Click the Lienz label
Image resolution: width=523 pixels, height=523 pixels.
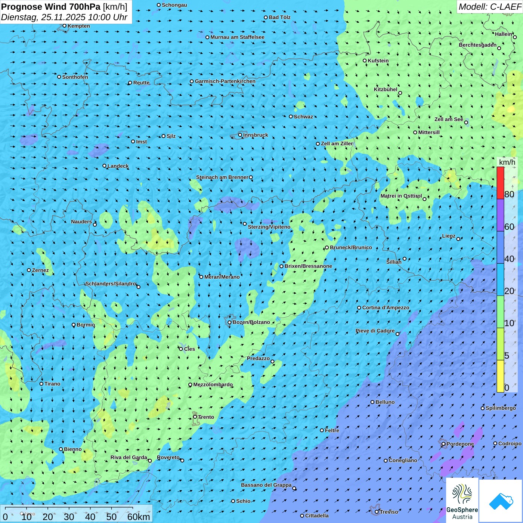click(449, 236)
